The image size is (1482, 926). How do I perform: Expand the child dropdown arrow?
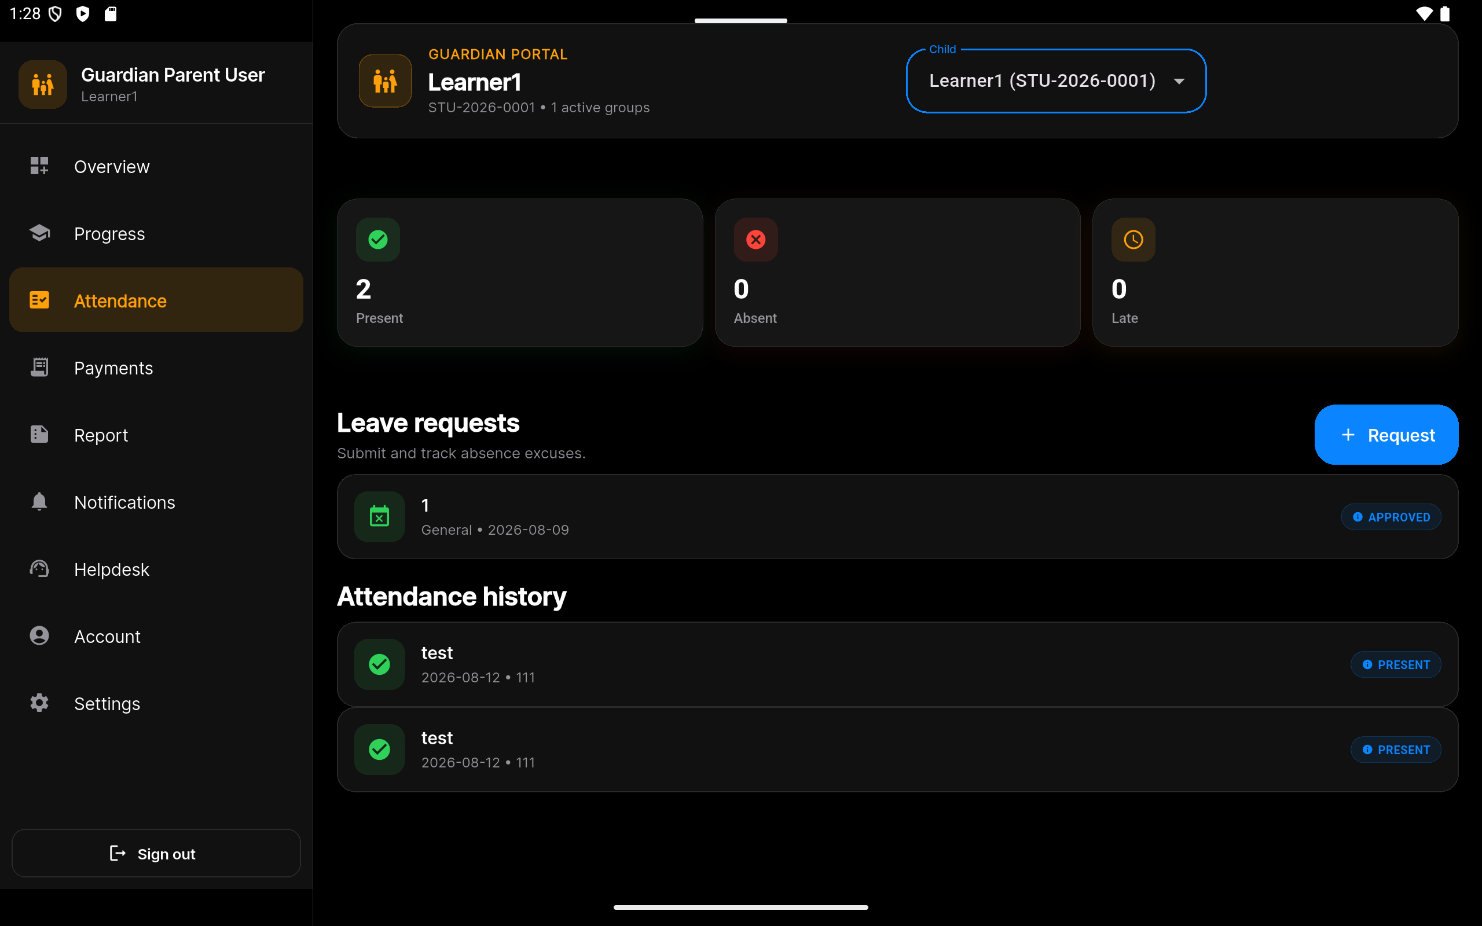[1179, 81]
